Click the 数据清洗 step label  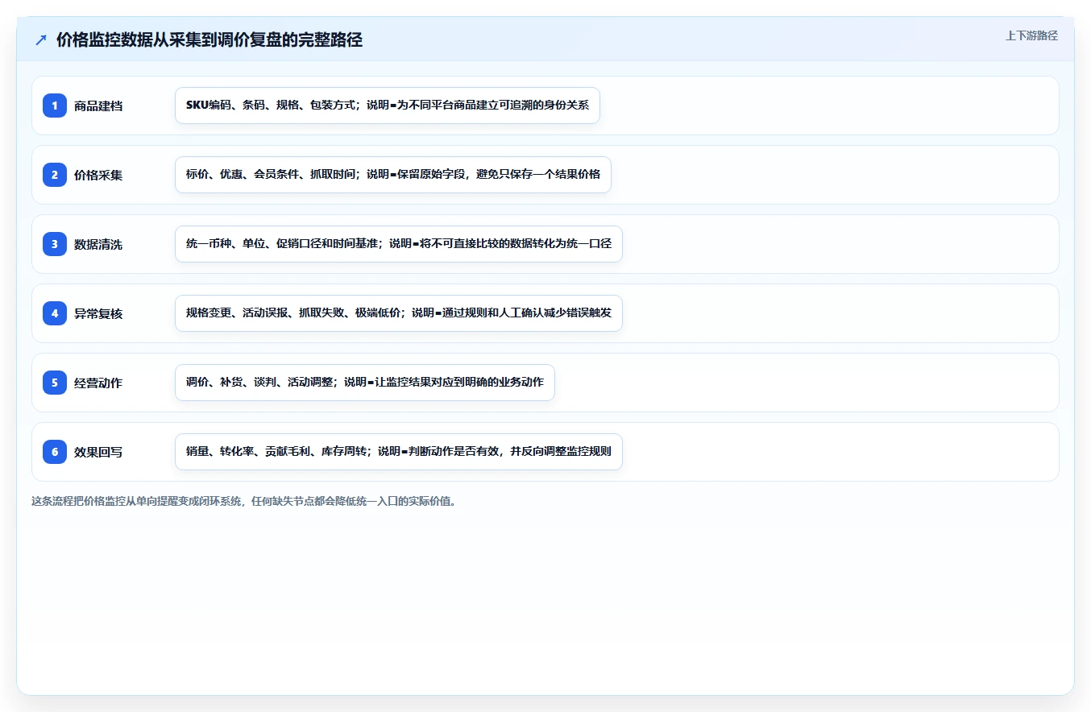tap(98, 244)
